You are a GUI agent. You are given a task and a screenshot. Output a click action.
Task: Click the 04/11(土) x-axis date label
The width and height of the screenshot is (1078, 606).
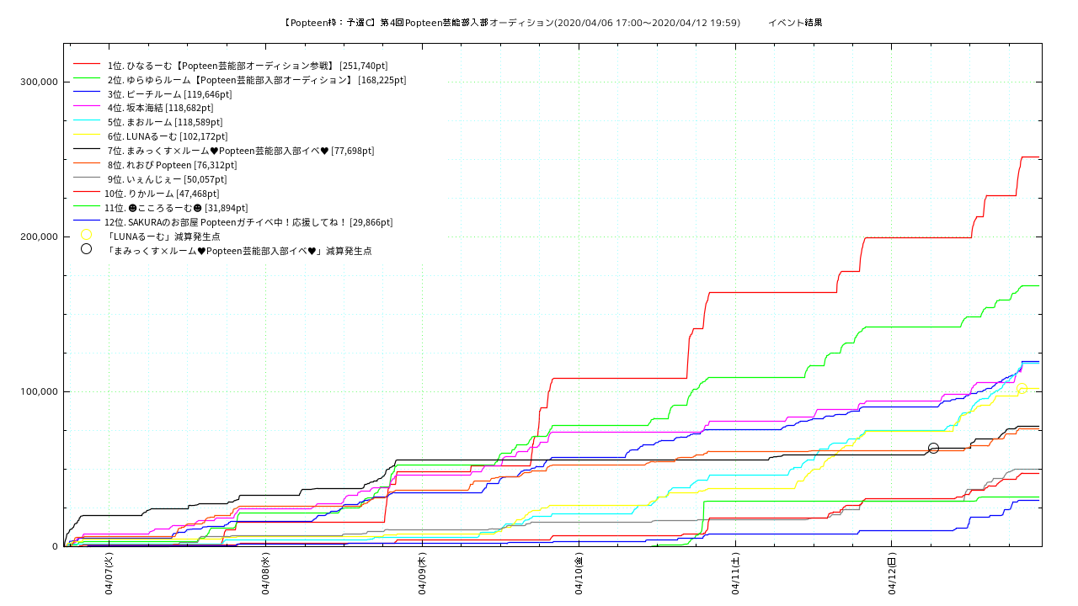point(736,574)
